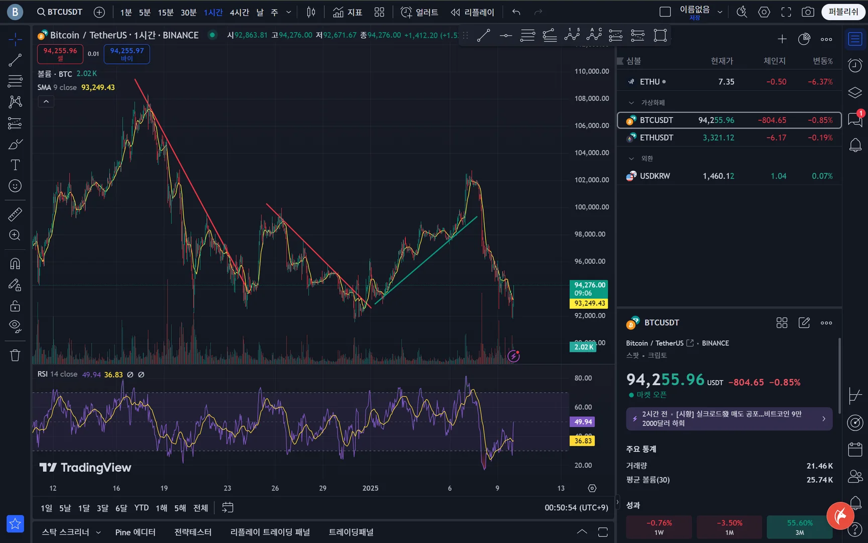Viewport: 868px width, 543px height.
Task: Collapse the 외환 watchlist section
Action: coord(631,158)
